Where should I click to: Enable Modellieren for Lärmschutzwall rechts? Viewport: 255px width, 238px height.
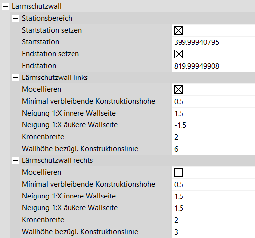(x=179, y=173)
